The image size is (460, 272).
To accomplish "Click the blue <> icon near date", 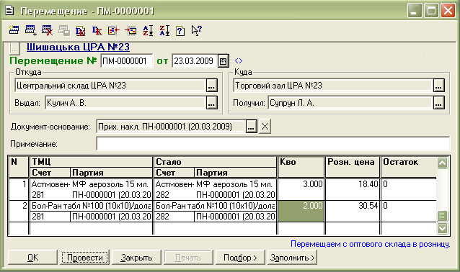I will [239, 61].
